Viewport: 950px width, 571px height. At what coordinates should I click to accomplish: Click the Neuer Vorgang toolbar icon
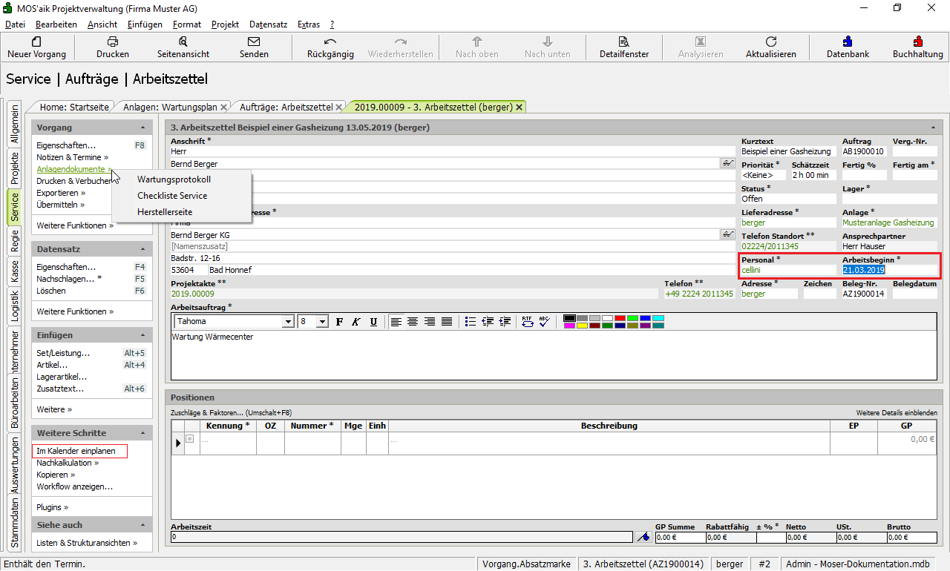click(36, 47)
